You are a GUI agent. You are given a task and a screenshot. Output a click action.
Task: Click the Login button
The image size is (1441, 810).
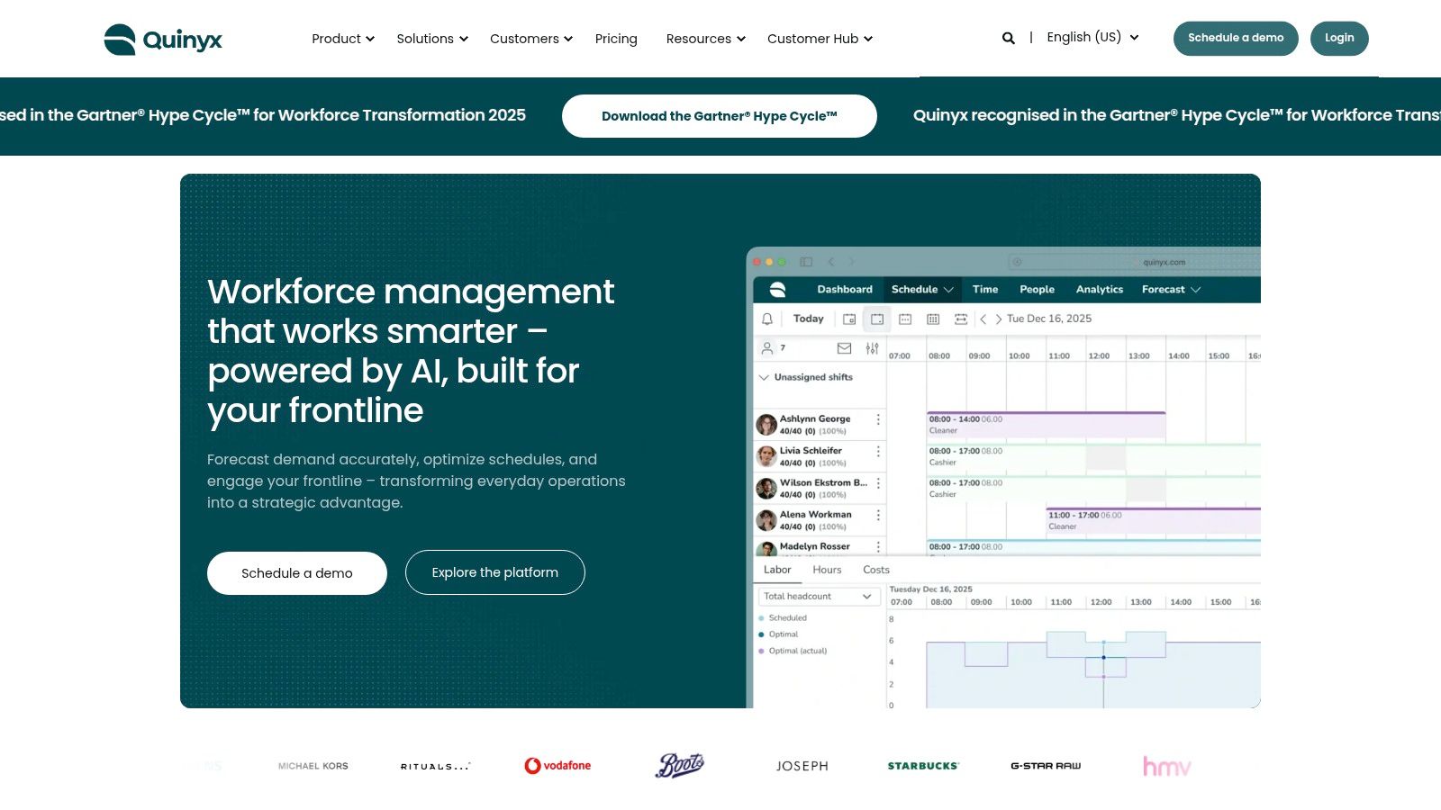pyautogui.click(x=1339, y=38)
